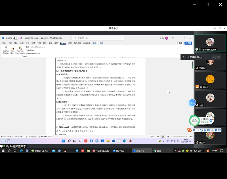Open Praat Objects from the taskbar
The image size is (227, 179).
point(100,151)
